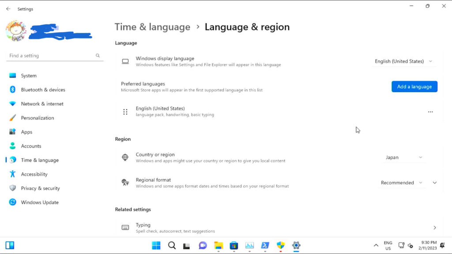Go back using the Settings back arrow
The width and height of the screenshot is (452, 254).
pyautogui.click(x=8, y=9)
